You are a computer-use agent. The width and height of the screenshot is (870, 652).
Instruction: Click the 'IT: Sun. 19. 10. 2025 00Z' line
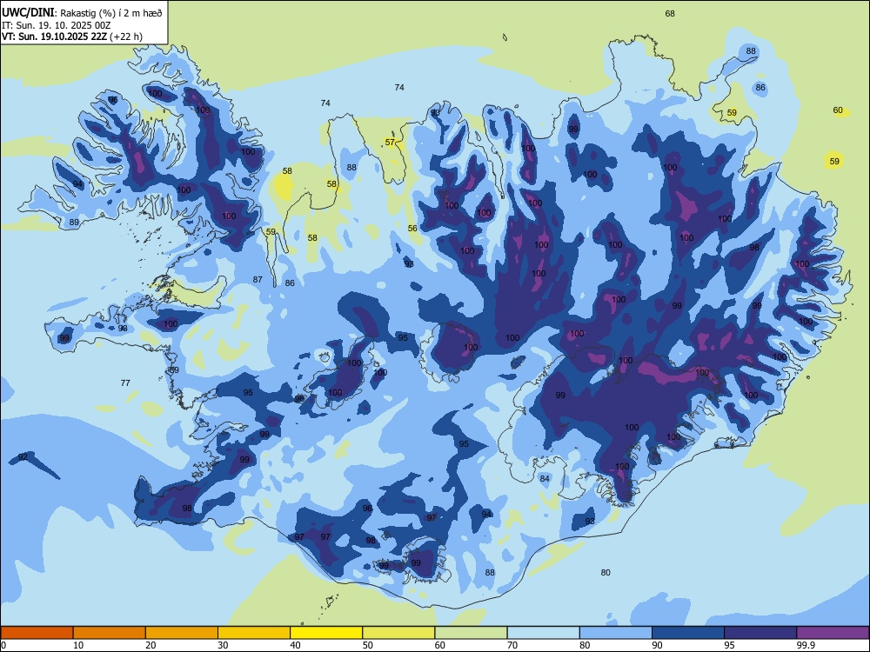tap(57, 25)
